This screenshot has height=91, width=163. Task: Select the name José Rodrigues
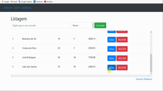[x=29, y=57]
